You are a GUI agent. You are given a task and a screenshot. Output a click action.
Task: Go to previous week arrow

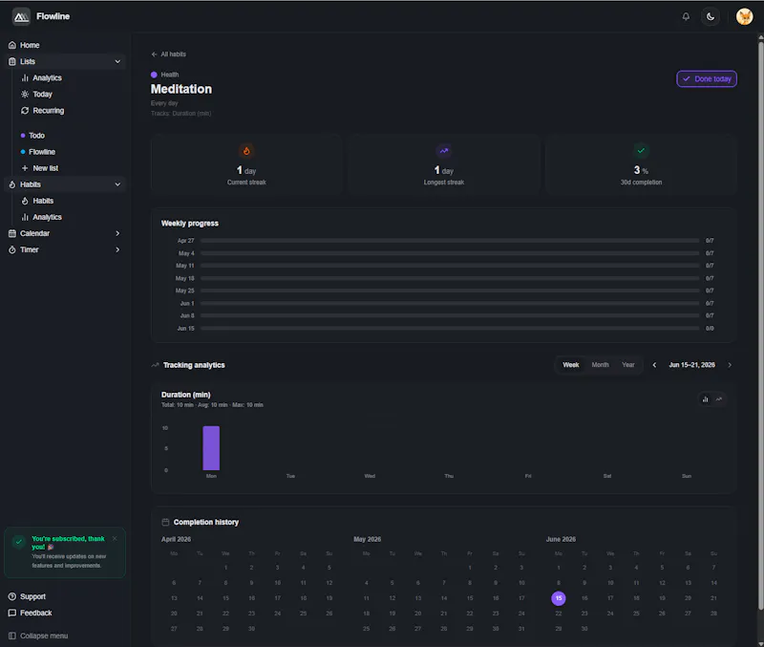click(654, 365)
